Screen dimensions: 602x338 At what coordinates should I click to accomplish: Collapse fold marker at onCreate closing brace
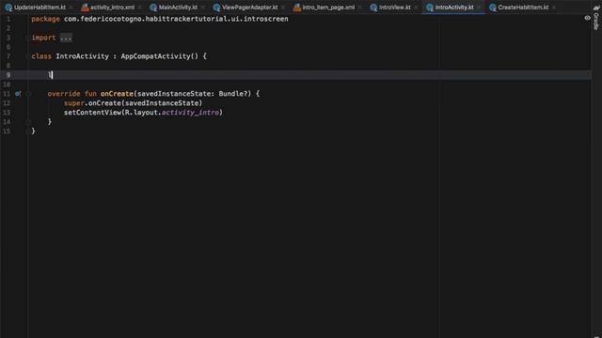coord(28,122)
